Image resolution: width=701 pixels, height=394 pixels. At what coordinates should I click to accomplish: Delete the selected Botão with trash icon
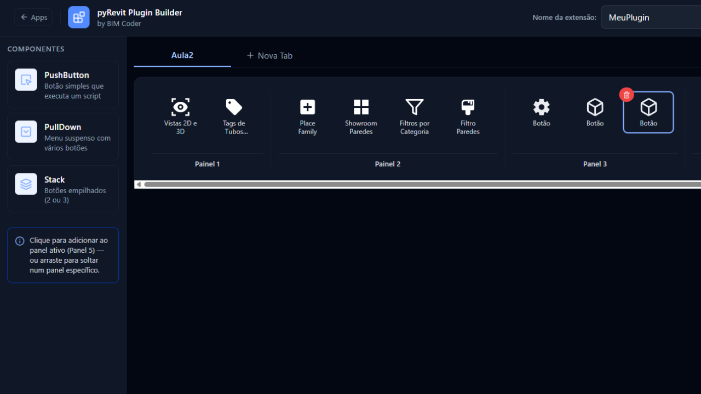pyautogui.click(x=627, y=95)
